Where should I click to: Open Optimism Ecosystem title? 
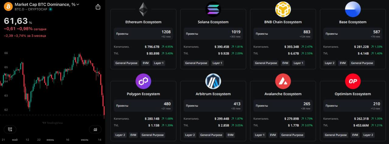[x=353, y=94]
